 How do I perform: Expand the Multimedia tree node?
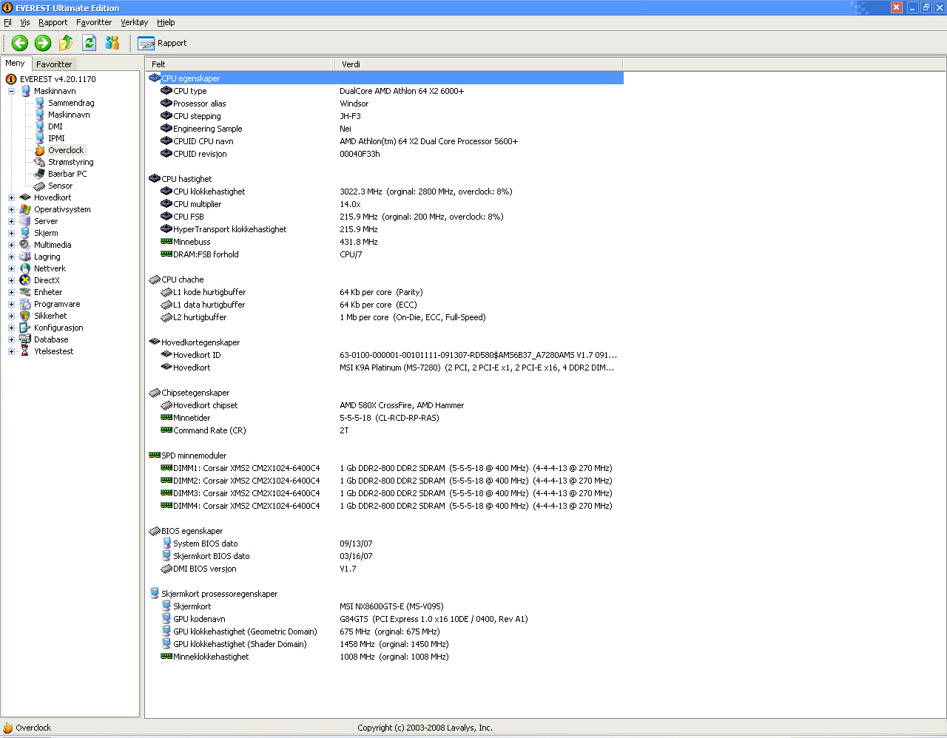click(11, 245)
